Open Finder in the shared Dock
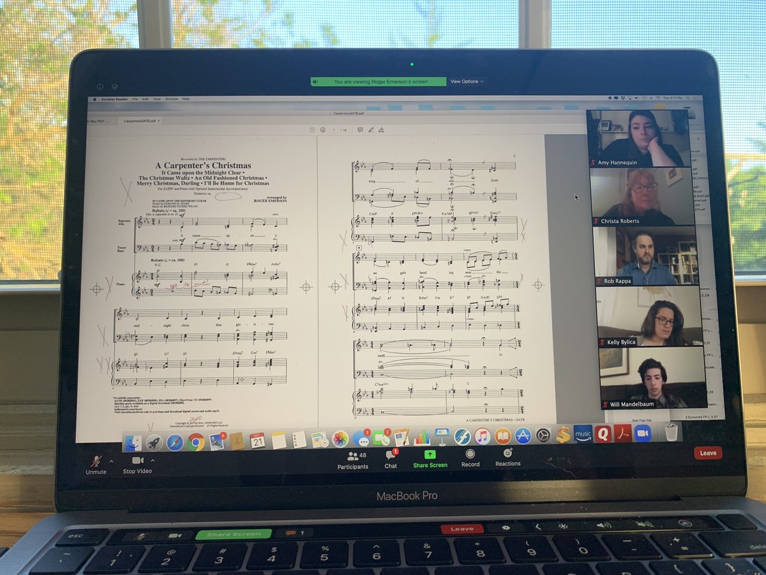Screen dimensions: 766x575 click(x=133, y=442)
